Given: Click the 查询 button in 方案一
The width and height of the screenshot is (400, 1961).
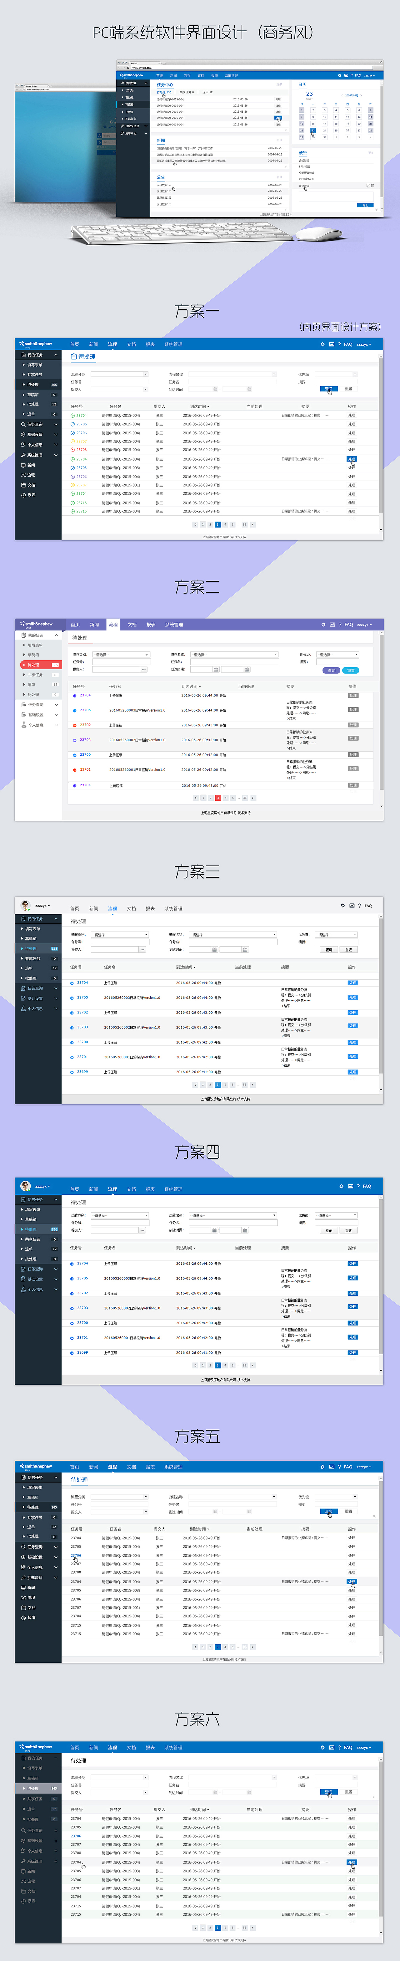Looking at the screenshot, I should [x=329, y=388].
